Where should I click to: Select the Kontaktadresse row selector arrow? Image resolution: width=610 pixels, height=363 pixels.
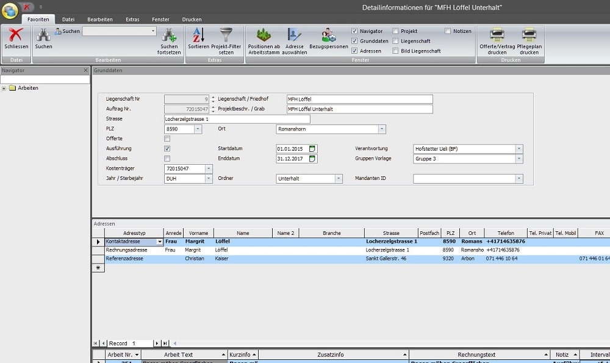tap(98, 242)
